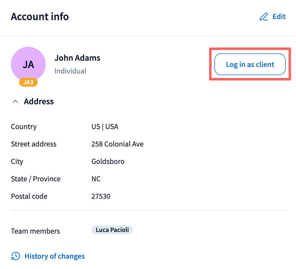Click the Edit text link
This screenshot has height=269, width=296.
[x=279, y=17]
